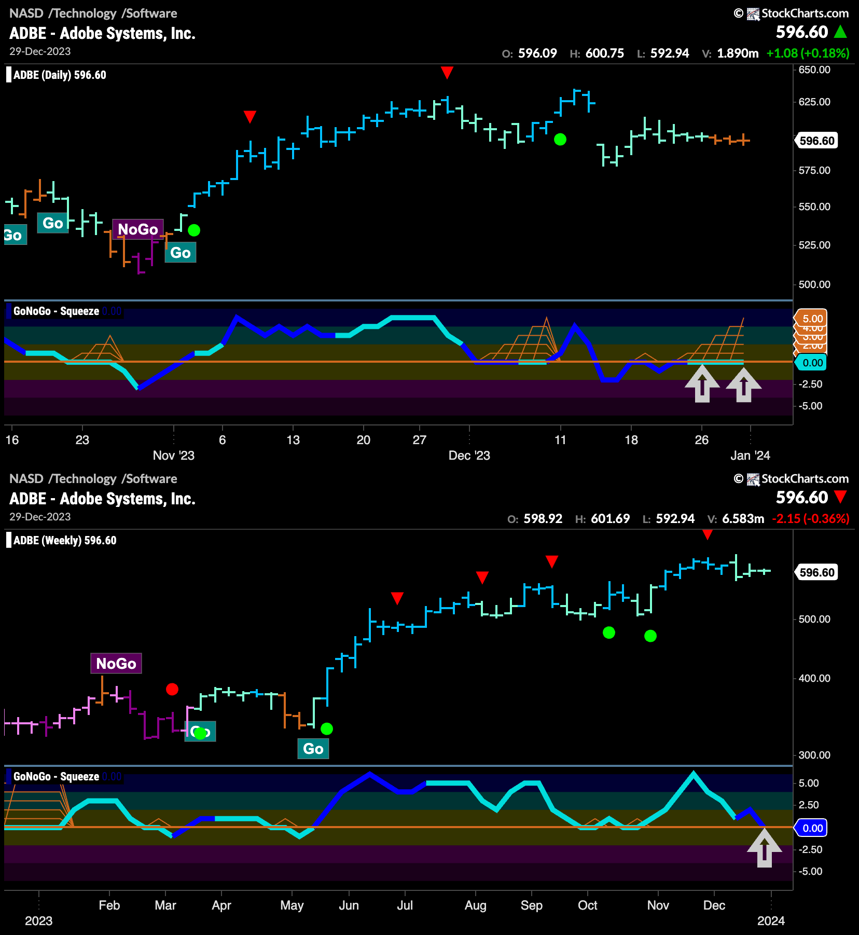The height and width of the screenshot is (935, 859).
Task: Click the green circle near December 11 on the daily chart
Action: pyautogui.click(x=560, y=140)
